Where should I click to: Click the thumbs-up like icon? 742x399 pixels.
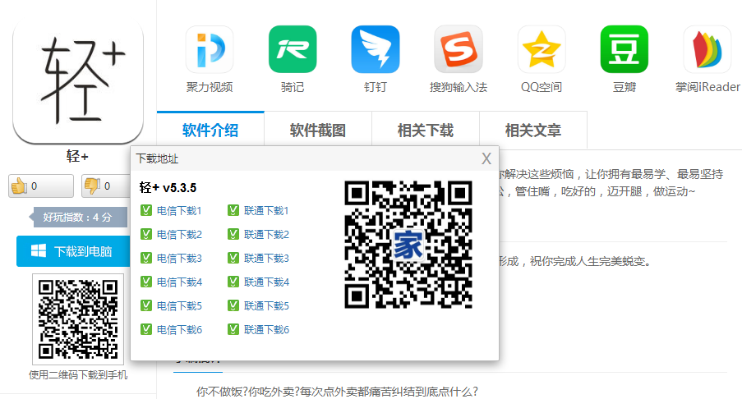19,186
